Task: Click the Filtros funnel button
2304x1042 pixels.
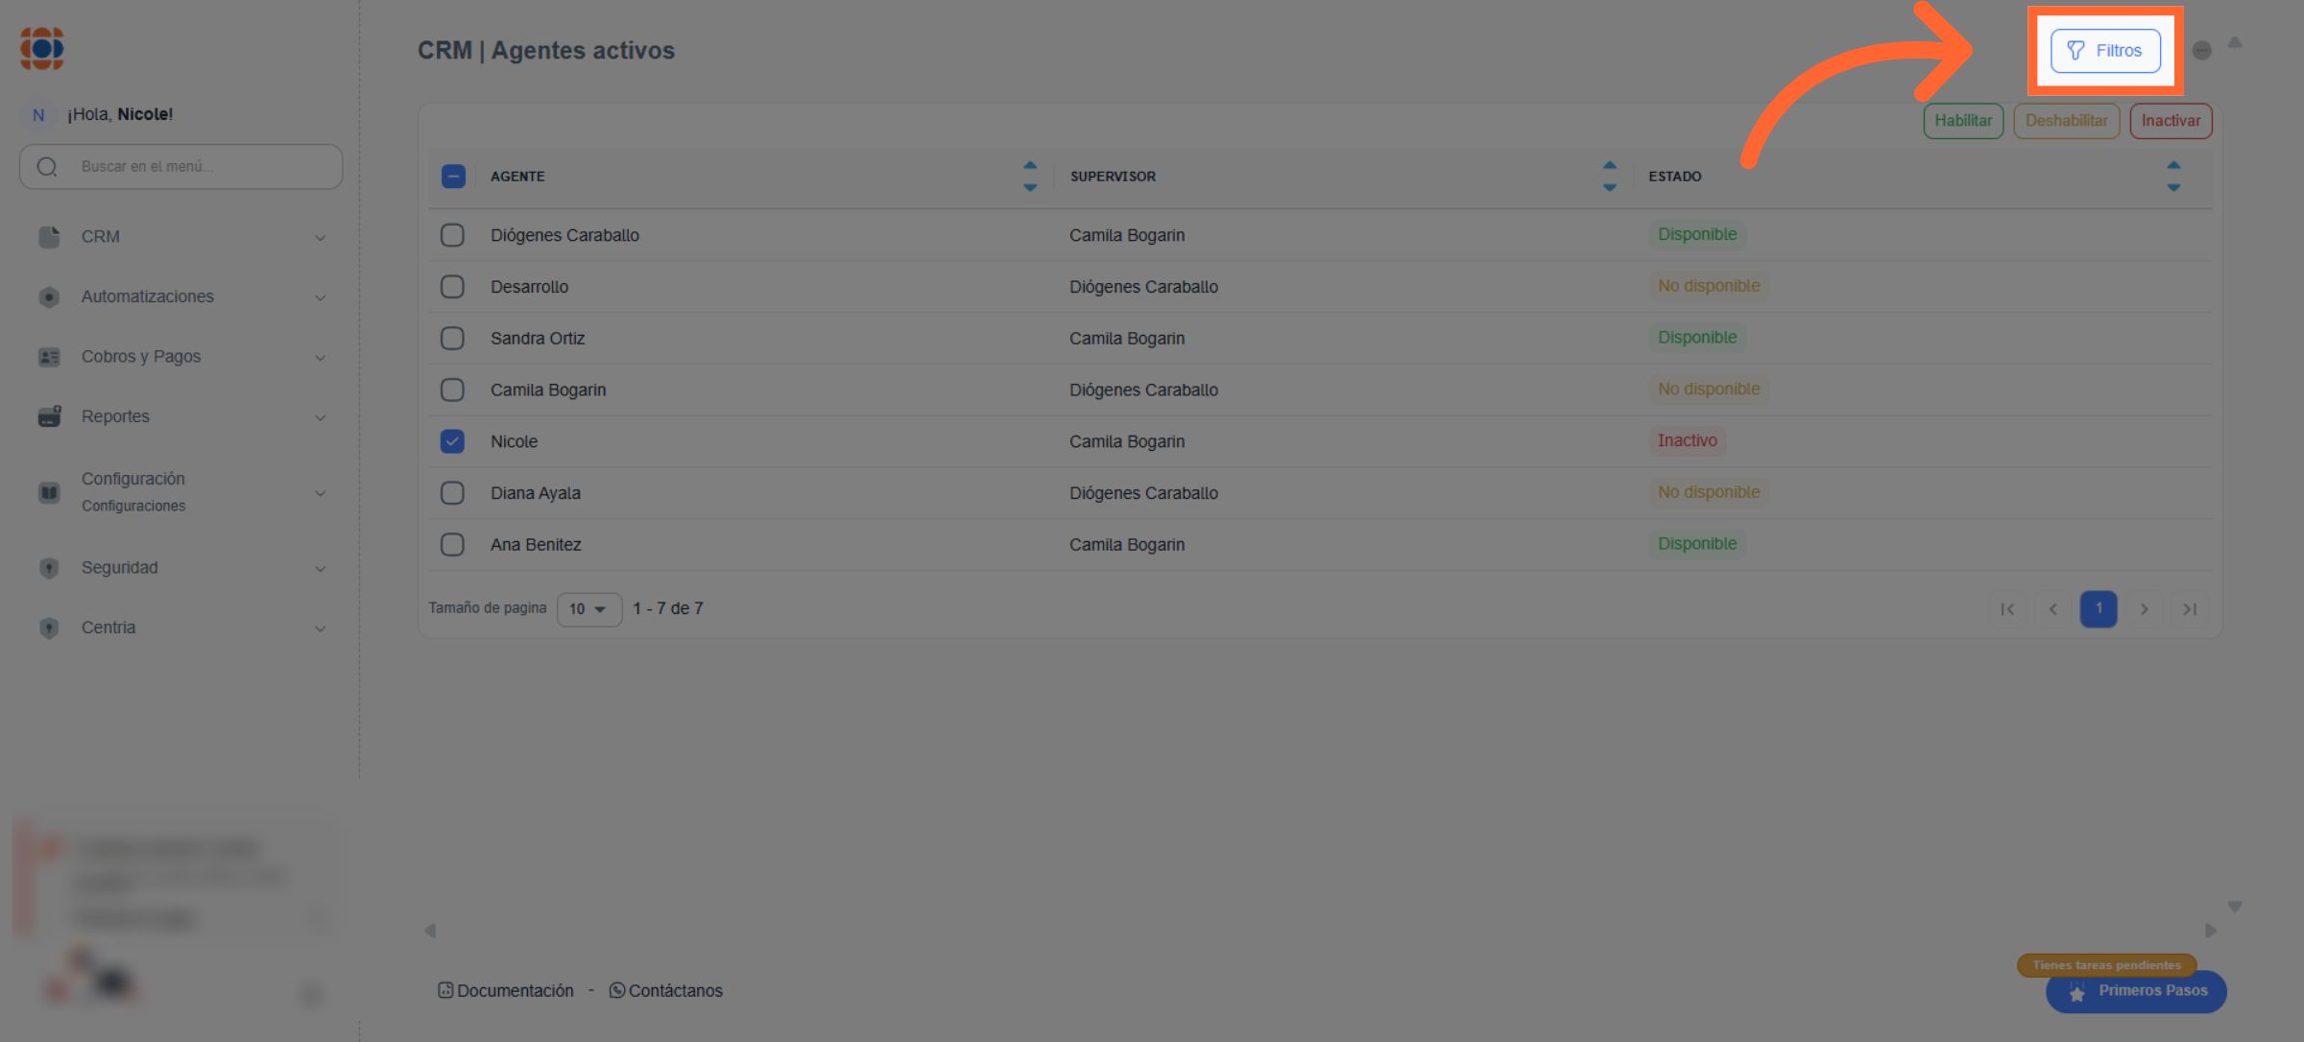Action: point(2104,51)
